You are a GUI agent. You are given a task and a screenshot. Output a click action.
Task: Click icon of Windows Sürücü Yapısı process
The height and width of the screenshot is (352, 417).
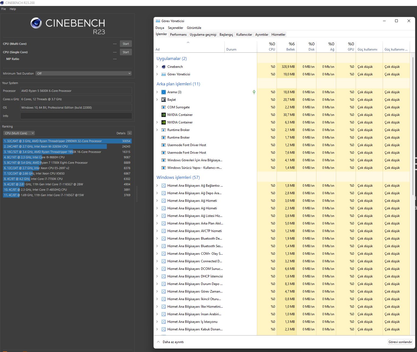163,168
